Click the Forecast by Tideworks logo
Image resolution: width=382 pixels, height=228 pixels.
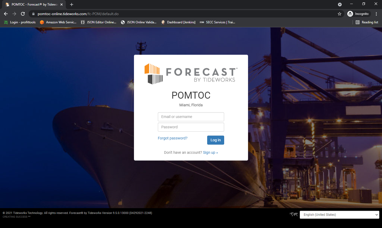click(x=191, y=74)
